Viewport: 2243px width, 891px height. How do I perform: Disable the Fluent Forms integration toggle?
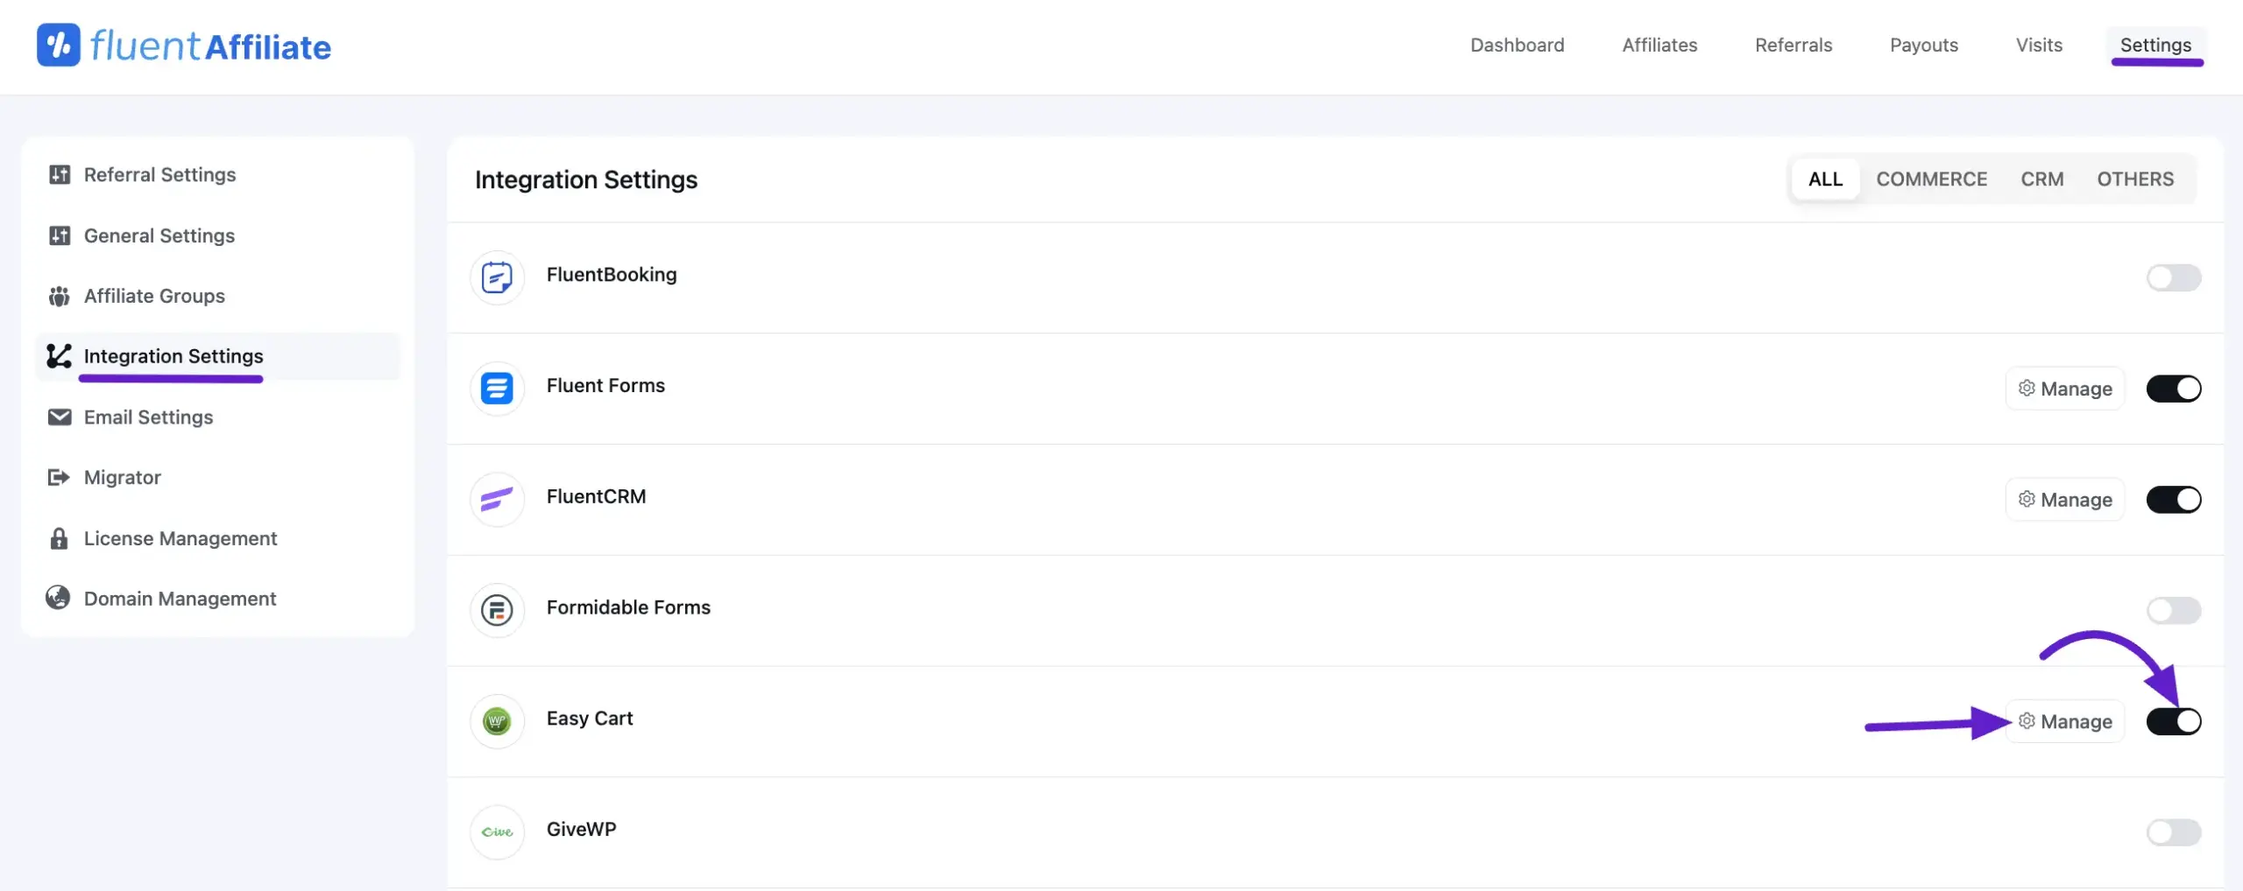click(x=2174, y=388)
